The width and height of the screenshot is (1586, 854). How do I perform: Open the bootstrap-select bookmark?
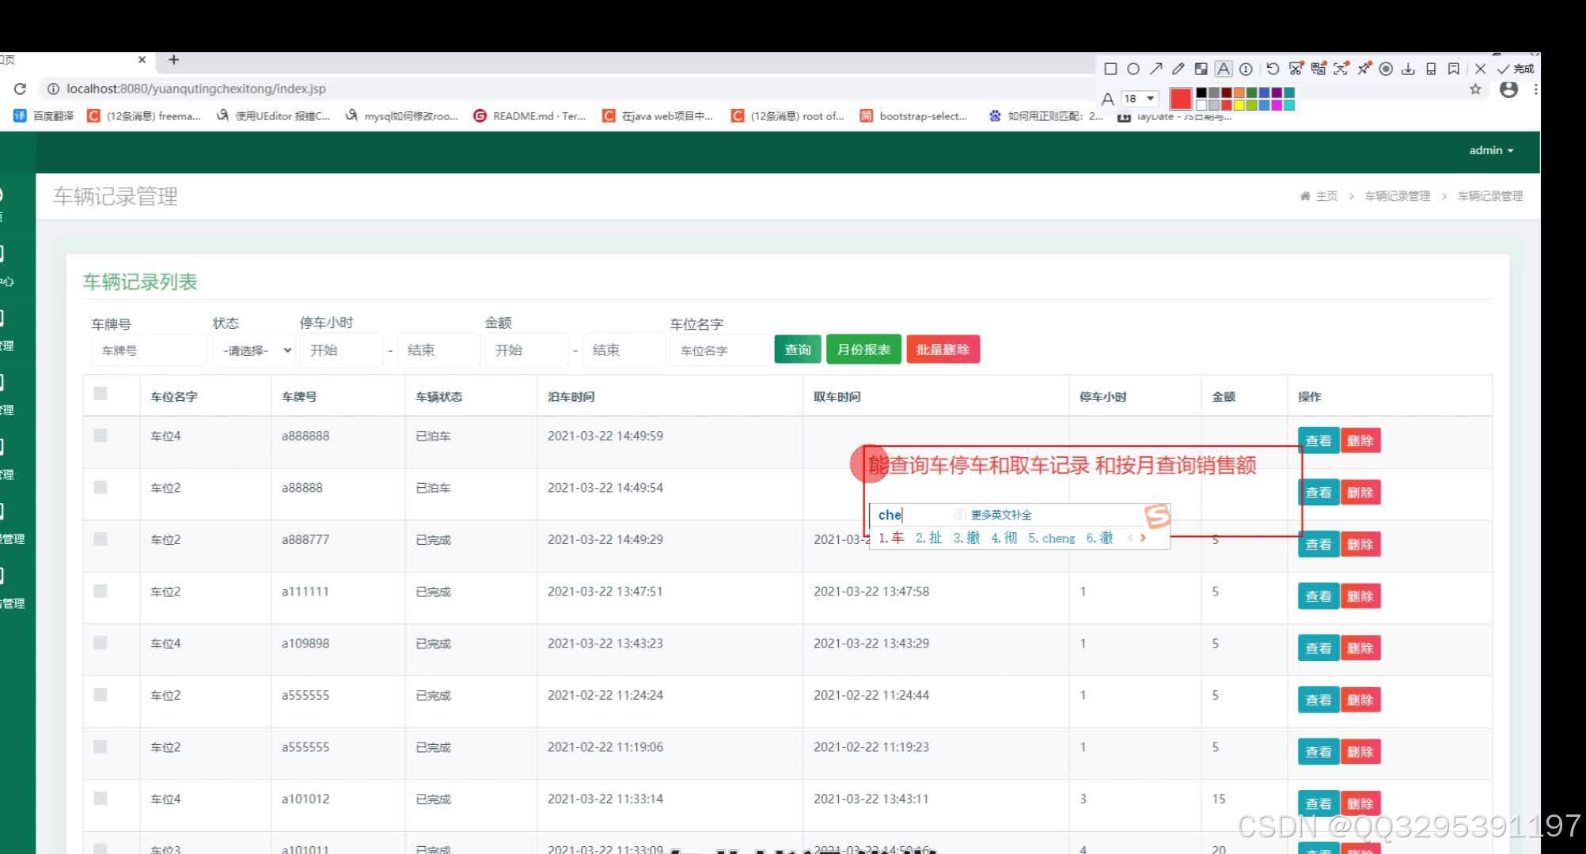point(914,115)
